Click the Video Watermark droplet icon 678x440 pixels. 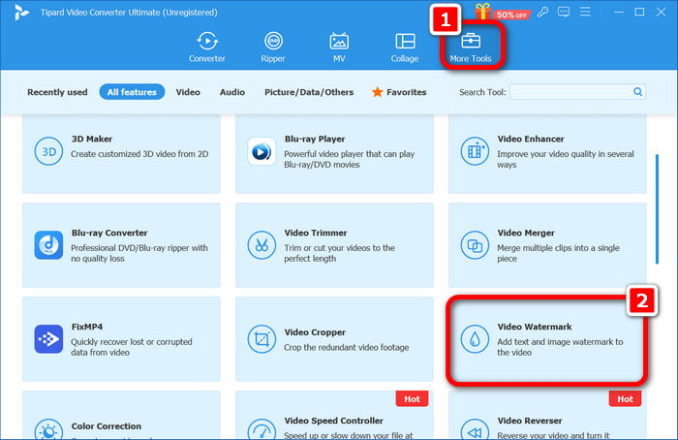tap(475, 339)
